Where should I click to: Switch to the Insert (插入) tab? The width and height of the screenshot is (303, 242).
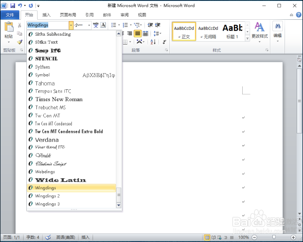click(47, 15)
